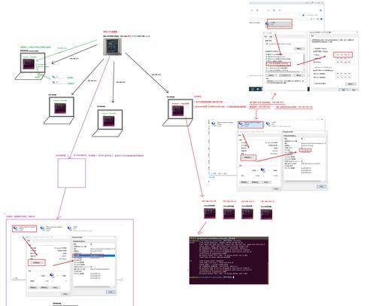This screenshot has width=376, height=306.
Task: Click the laptop screen at far left with green outline
Action: point(33,63)
